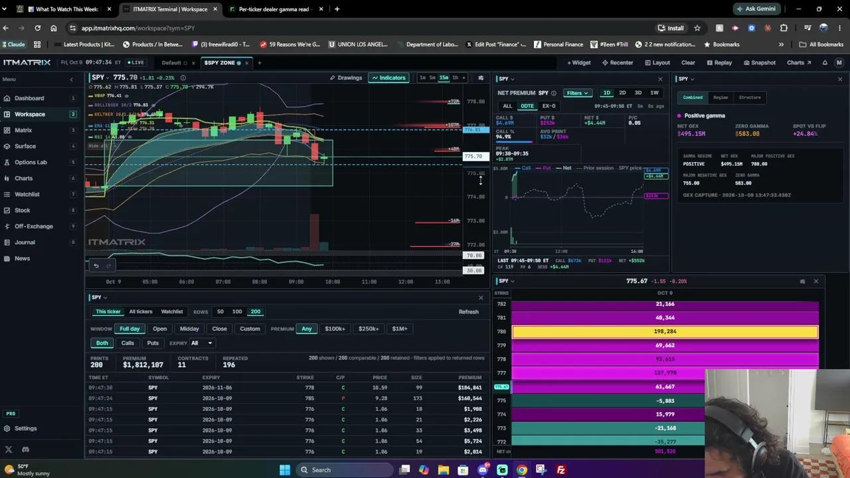Screen dimensions: 850x478
Task: Click the X social icon in sidebar
Action: pos(9,449)
